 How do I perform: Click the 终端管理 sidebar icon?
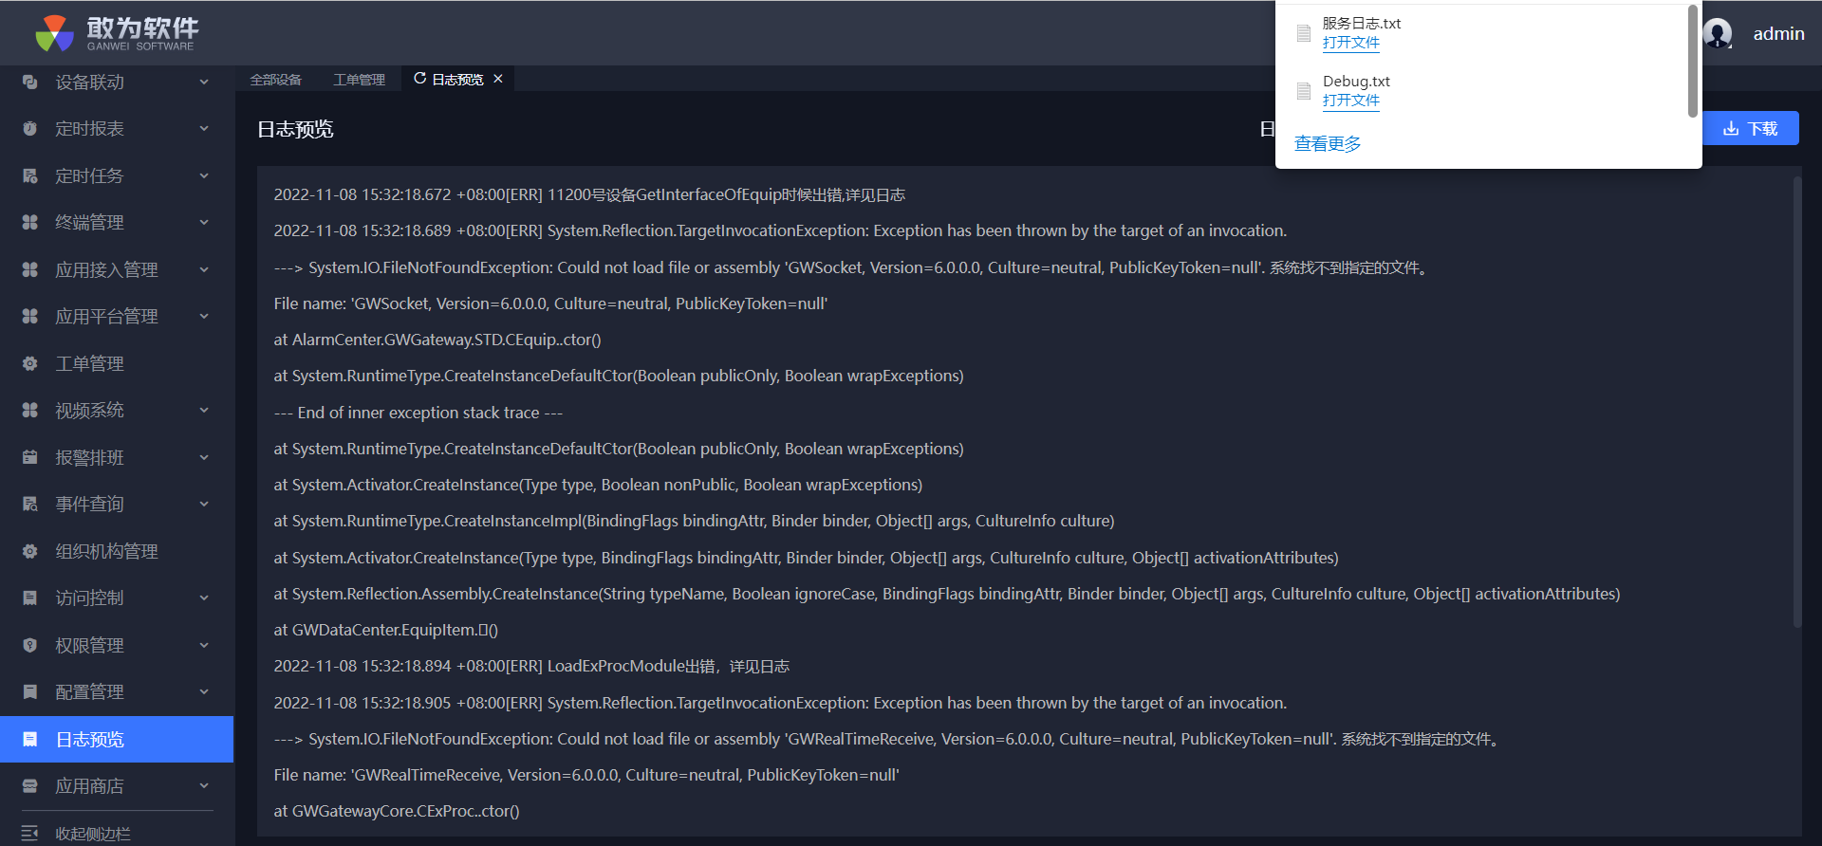[30, 223]
